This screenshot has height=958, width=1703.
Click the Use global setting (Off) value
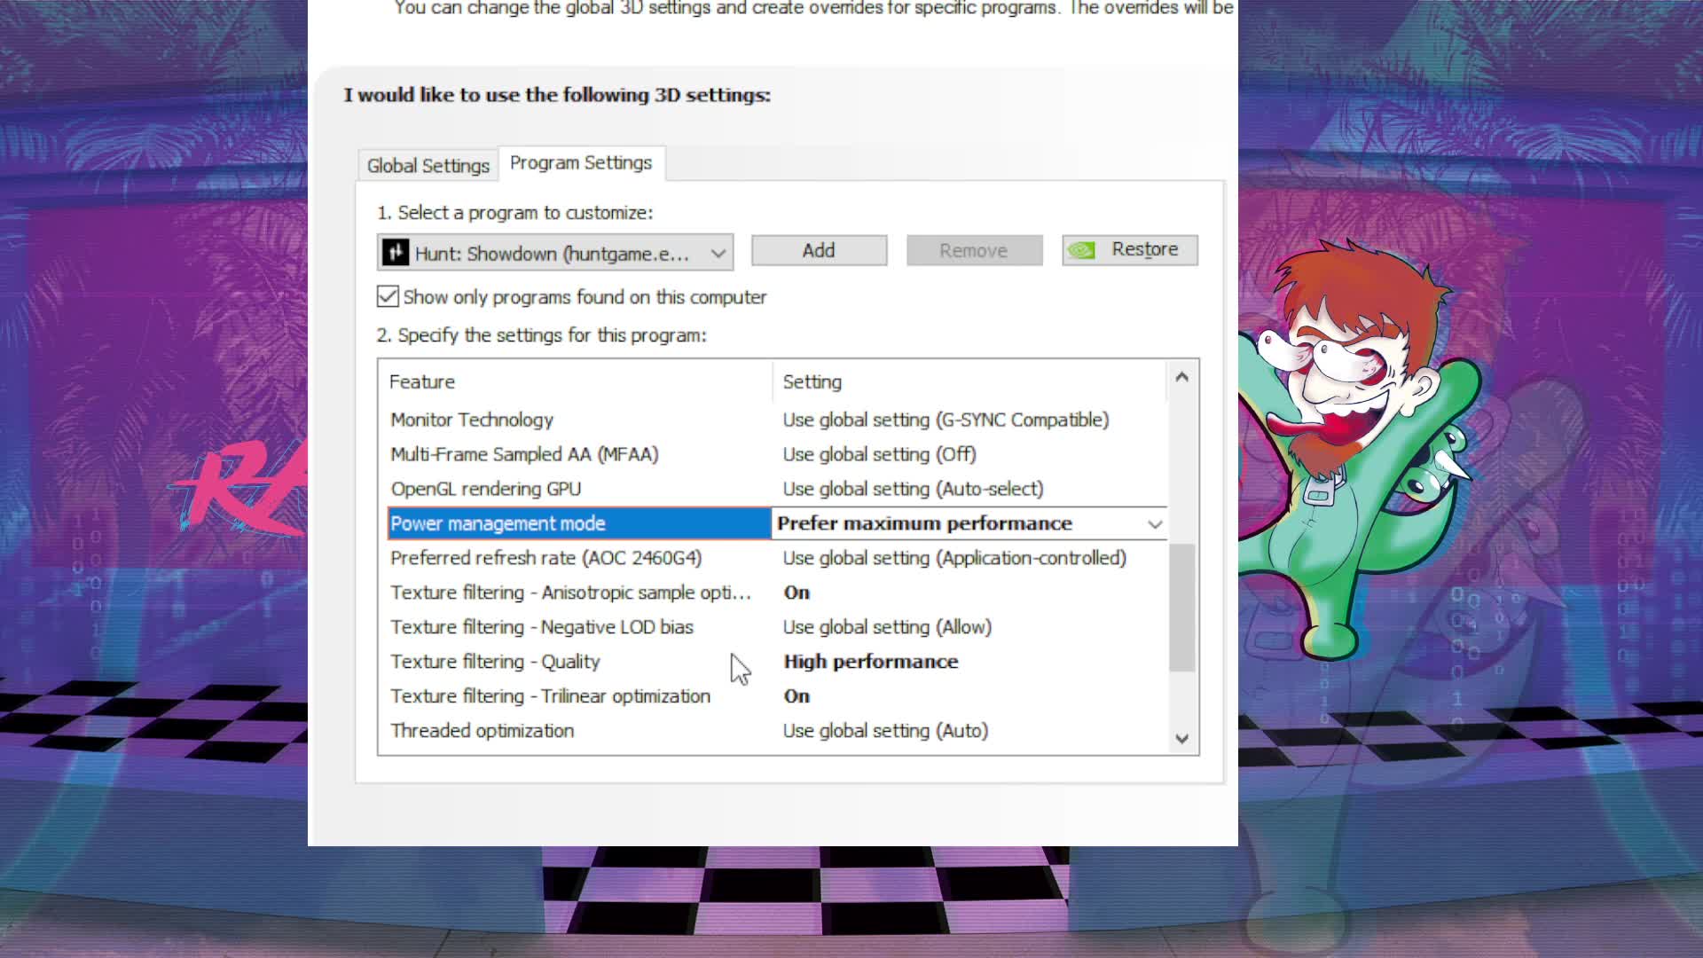pyautogui.click(x=879, y=454)
